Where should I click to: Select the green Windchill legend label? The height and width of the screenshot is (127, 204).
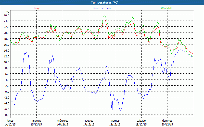pos(166,8)
